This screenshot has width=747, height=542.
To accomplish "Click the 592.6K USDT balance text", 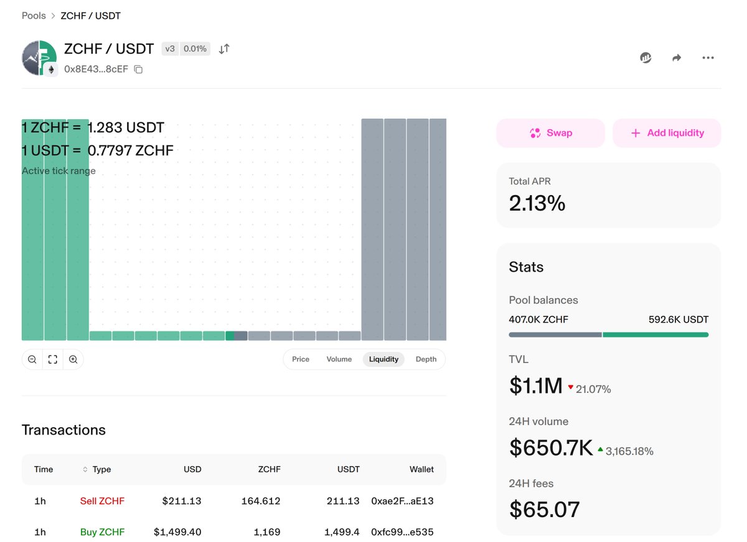I will (x=679, y=319).
